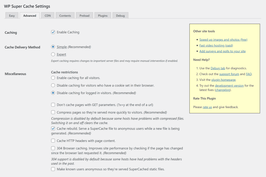View the changelog link
Image resolution: width=266 pixels, height=177 pixels.
[x=223, y=90]
